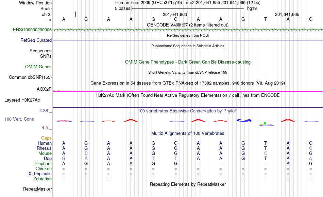Viewport: 323px width, 197px height.
Task: Click the ENSG00000290906 gene label
Action: 32,30
